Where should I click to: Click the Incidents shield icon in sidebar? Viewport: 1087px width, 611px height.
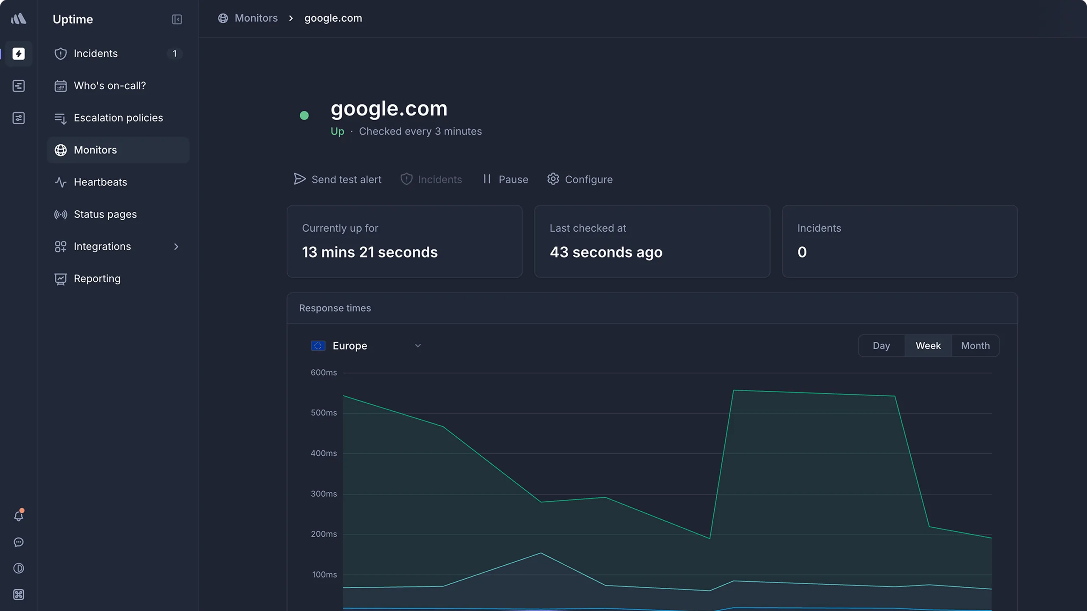pyautogui.click(x=61, y=53)
